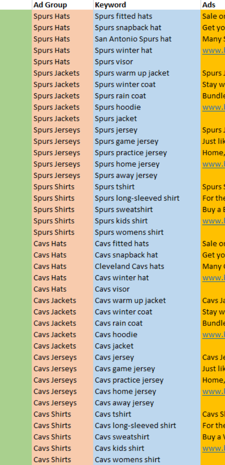The height and width of the screenshot is (465, 225).
Task: Open the ad URL link beside Cavs hoodie
Action: click(214, 334)
